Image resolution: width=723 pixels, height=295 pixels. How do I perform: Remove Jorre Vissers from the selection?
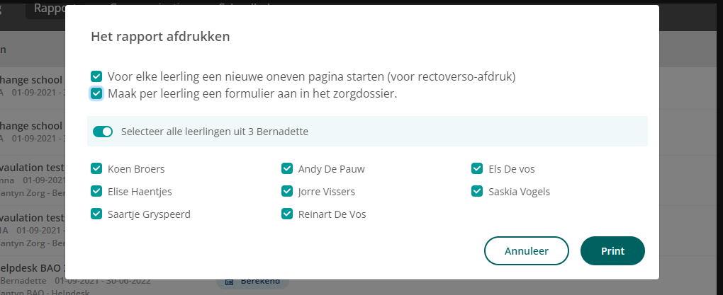[x=287, y=191]
